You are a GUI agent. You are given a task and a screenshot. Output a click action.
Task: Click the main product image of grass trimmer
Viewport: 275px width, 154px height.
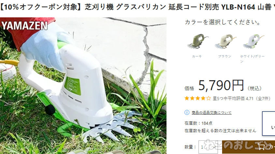pos(83,86)
